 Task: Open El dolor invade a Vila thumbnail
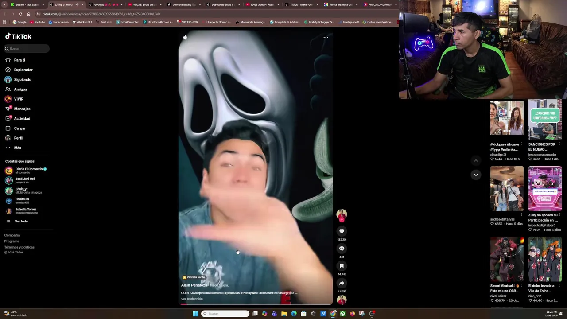[545, 260]
